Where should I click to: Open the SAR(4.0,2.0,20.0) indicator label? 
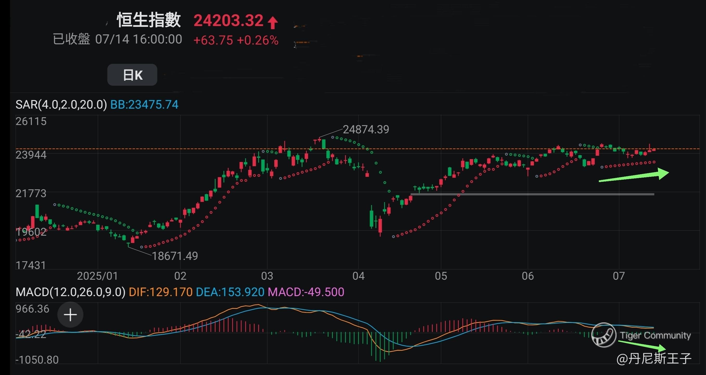coord(61,104)
